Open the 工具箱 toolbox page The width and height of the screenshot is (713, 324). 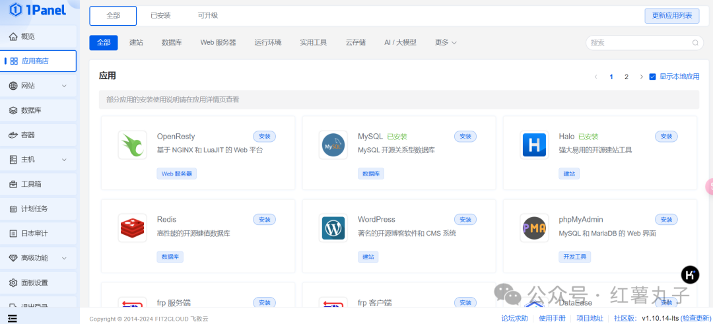38,184
